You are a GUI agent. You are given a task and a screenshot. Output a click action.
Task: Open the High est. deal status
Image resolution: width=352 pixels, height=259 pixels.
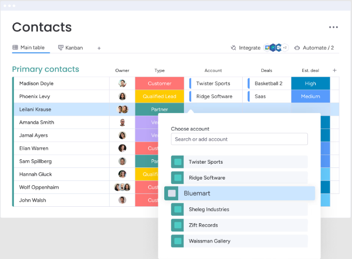310,84
